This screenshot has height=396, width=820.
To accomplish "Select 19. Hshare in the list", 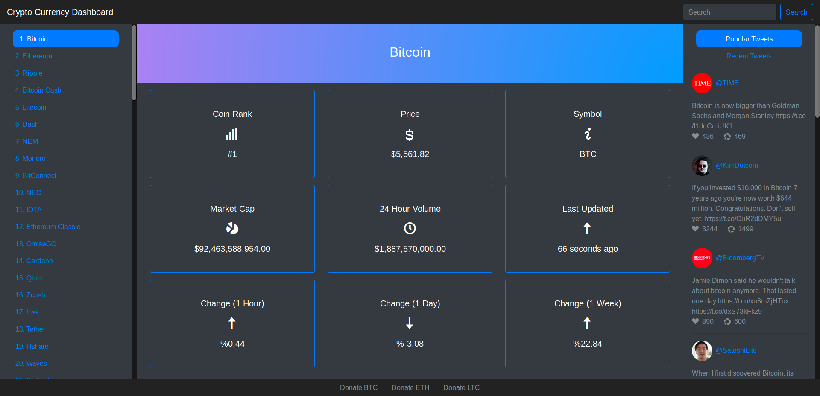I will pyautogui.click(x=32, y=346).
